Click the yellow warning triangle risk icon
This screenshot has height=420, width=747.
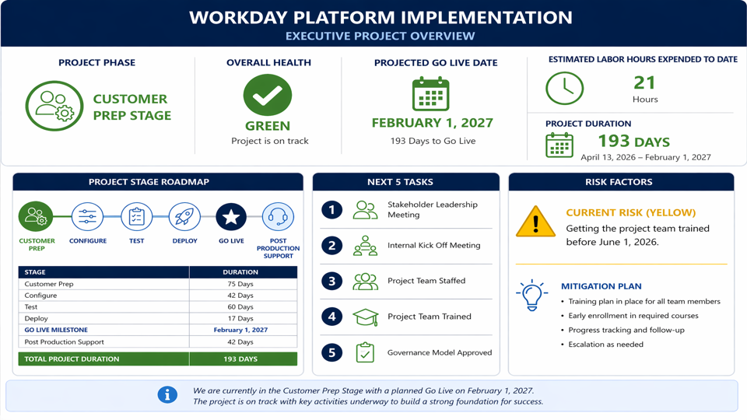click(x=535, y=222)
